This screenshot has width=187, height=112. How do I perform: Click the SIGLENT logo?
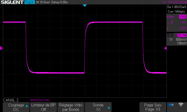click(x=12, y=2)
